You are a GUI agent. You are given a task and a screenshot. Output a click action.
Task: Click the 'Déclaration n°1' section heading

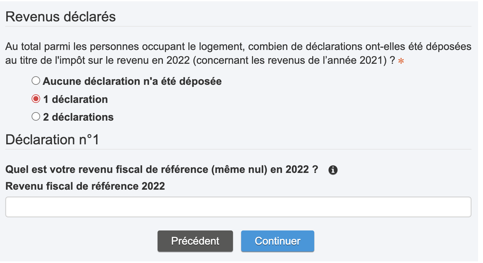[52, 140]
